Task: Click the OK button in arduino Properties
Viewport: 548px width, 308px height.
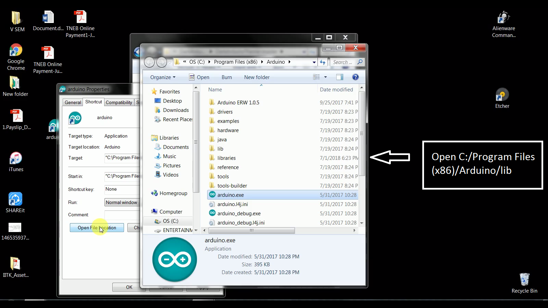Action: point(128,287)
